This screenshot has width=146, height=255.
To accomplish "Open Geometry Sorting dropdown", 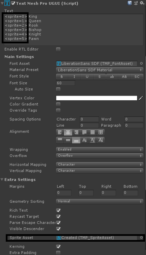I will tap(100, 201).
